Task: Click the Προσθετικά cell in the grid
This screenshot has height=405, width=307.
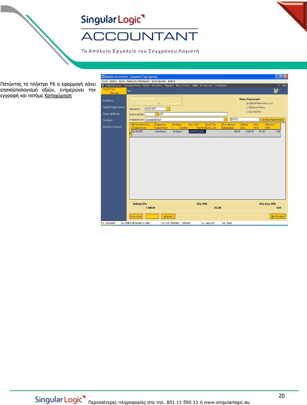Action: click(x=163, y=131)
